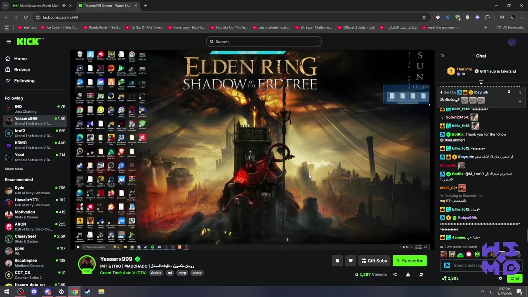Viewport: 528px width, 297px height.
Task: Click the chat scrollbar
Action: click(x=526, y=235)
